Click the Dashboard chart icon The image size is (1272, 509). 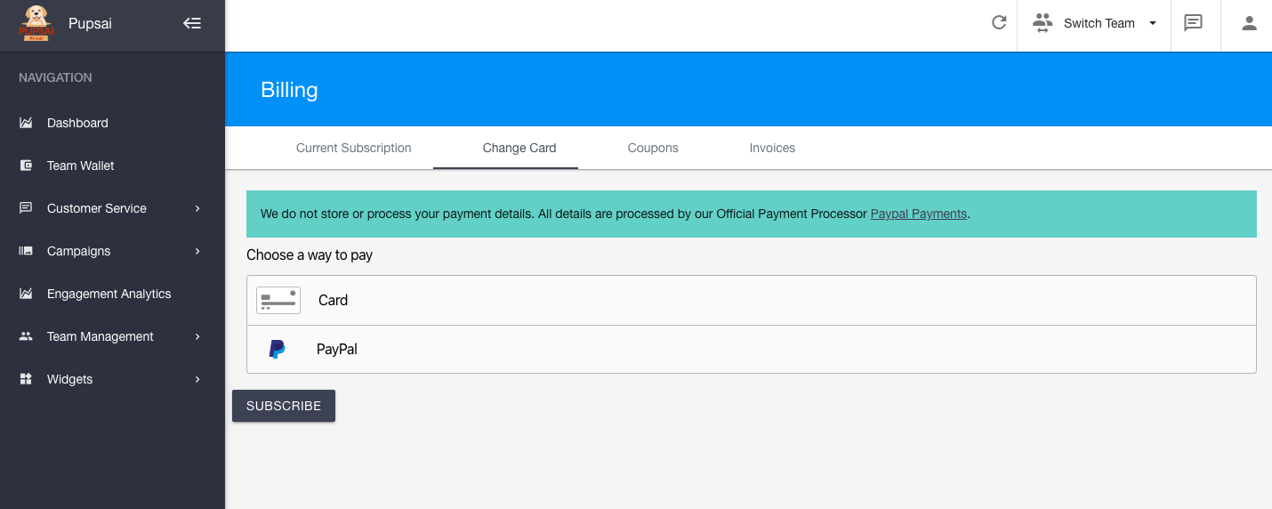click(26, 123)
